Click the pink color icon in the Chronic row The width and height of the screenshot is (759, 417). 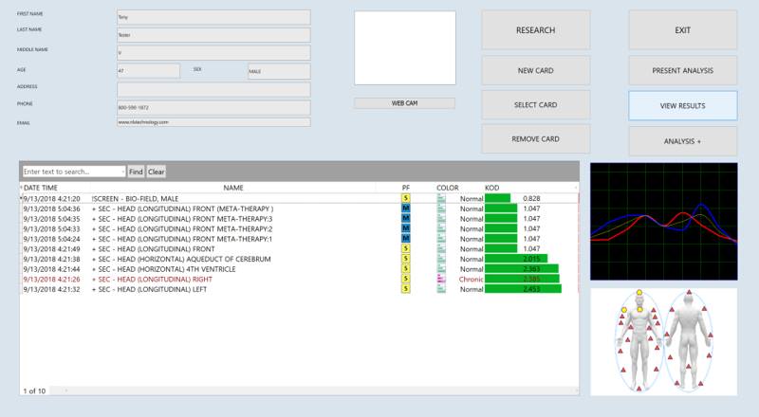(441, 280)
